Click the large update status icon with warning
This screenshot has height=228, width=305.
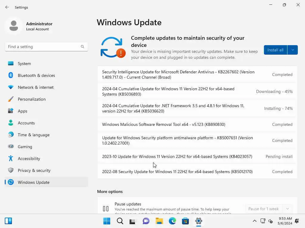[113, 47]
